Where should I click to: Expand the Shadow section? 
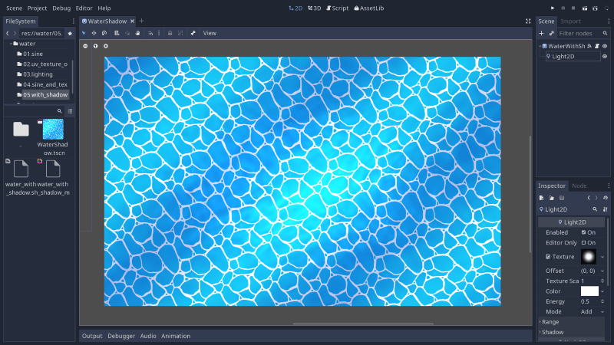tap(572, 332)
